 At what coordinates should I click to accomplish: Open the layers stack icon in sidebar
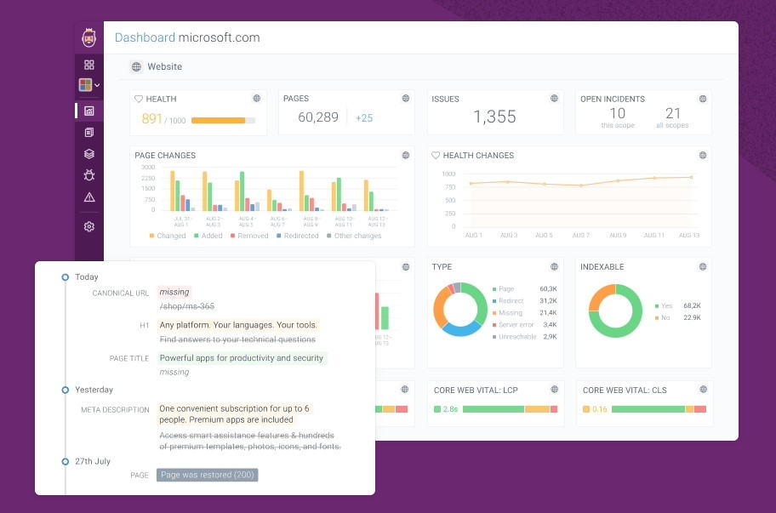[89, 154]
